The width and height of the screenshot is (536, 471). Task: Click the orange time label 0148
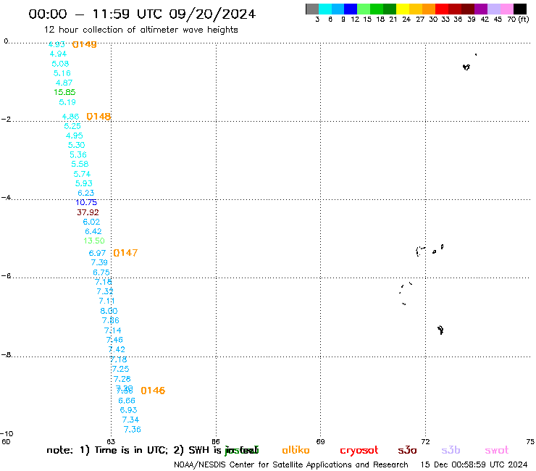(99, 117)
